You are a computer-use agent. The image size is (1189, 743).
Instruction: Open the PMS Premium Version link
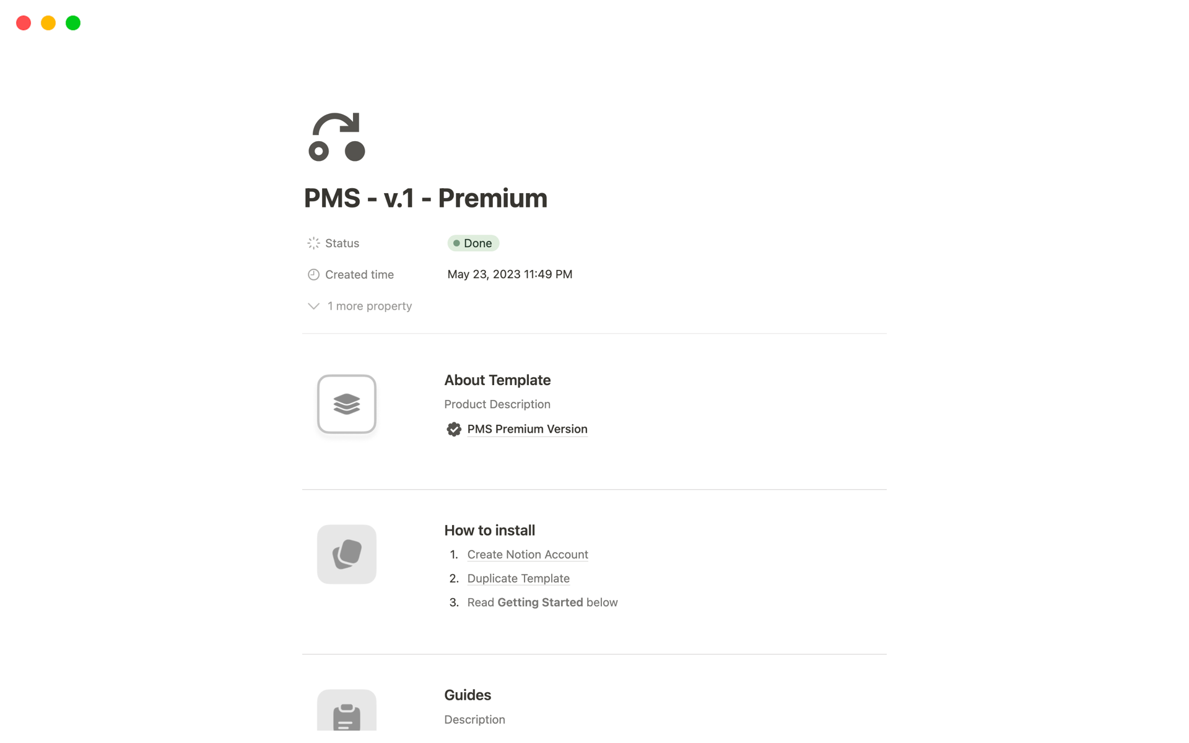tap(527, 429)
